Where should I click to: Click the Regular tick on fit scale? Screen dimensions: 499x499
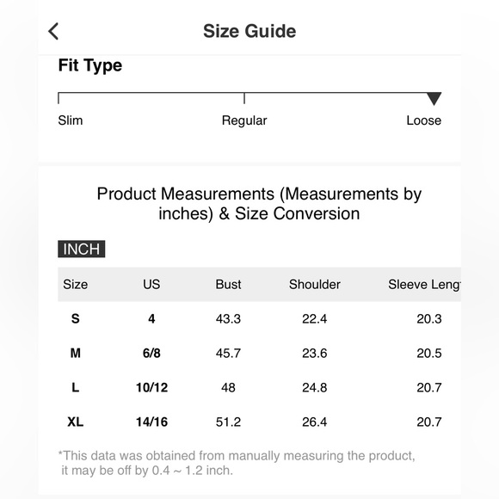244,98
